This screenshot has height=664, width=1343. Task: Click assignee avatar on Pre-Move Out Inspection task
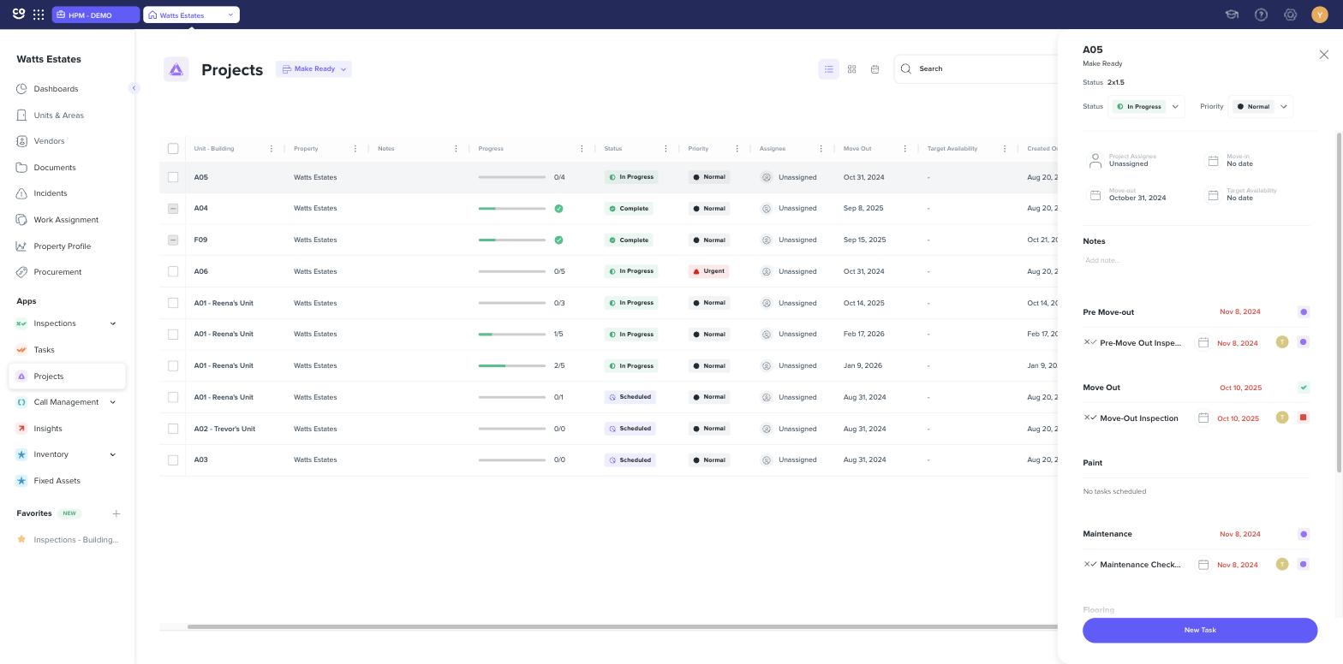tap(1282, 342)
